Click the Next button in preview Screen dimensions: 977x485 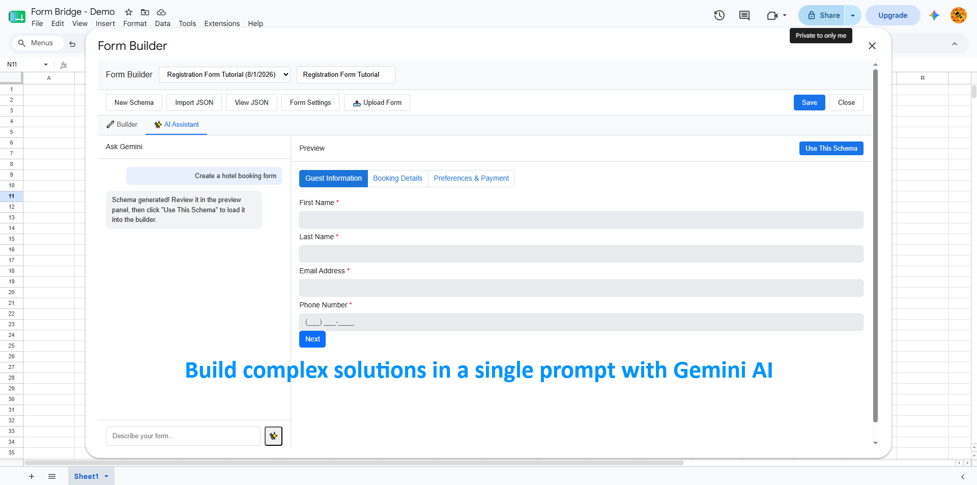(x=312, y=339)
